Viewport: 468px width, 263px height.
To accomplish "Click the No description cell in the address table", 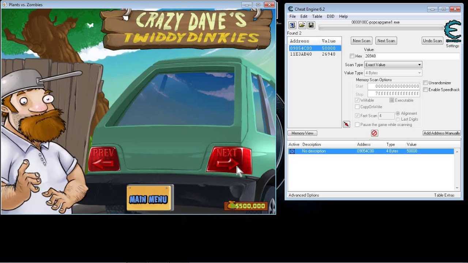I will pyautogui.click(x=314, y=151).
